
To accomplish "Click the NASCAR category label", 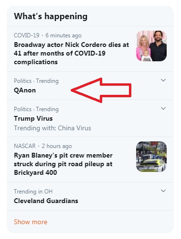I will click(25, 146).
